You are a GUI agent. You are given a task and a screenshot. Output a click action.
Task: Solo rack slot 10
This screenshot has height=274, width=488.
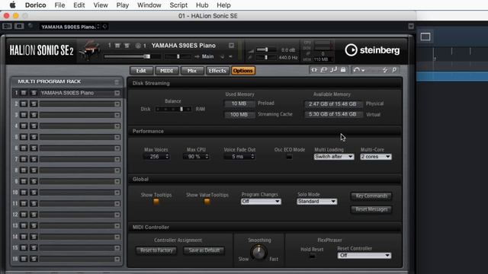(34, 193)
